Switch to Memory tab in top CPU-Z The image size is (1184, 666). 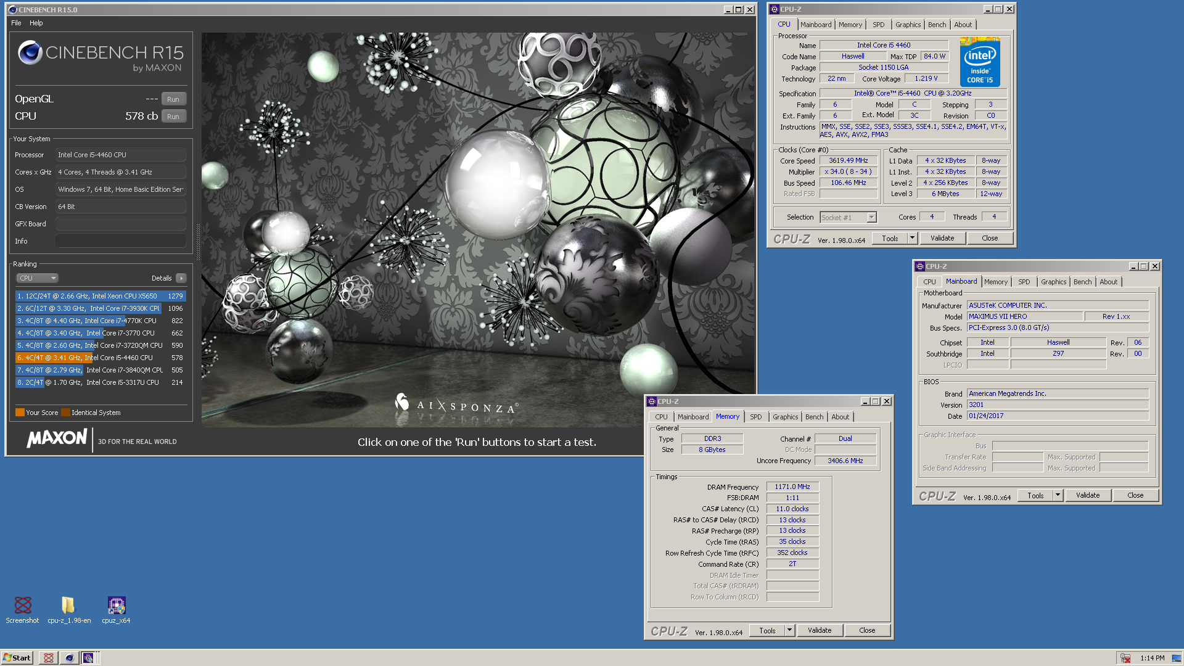click(x=850, y=25)
